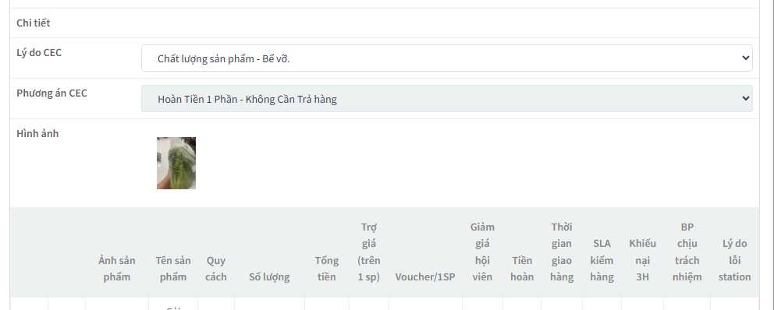Click the Quy cách column header

[216, 269]
